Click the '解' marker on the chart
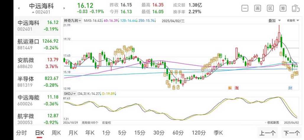The image size is (304, 140). click(x=230, y=88)
